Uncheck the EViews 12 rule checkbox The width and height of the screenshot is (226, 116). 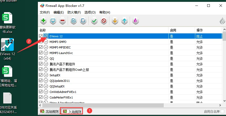coord(41,36)
